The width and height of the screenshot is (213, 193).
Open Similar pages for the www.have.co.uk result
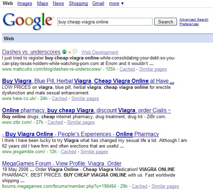85,98
